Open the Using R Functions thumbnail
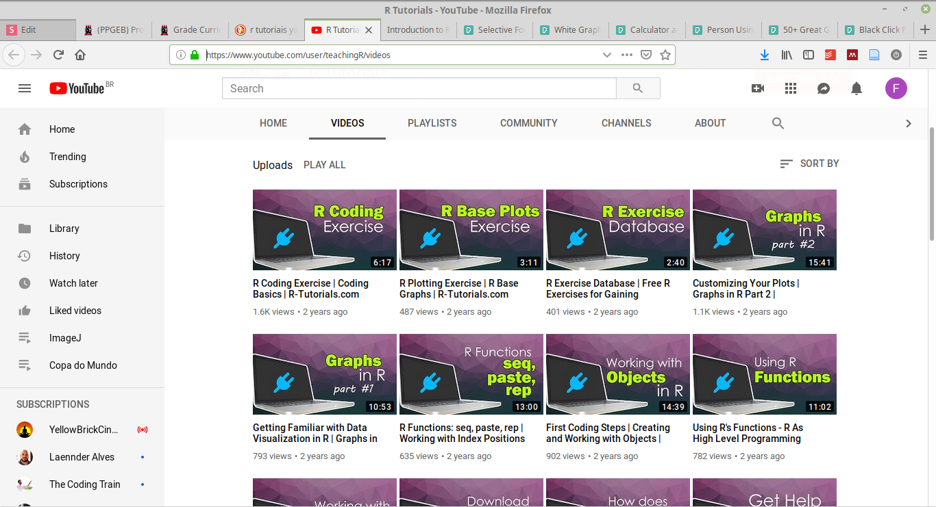 click(765, 374)
